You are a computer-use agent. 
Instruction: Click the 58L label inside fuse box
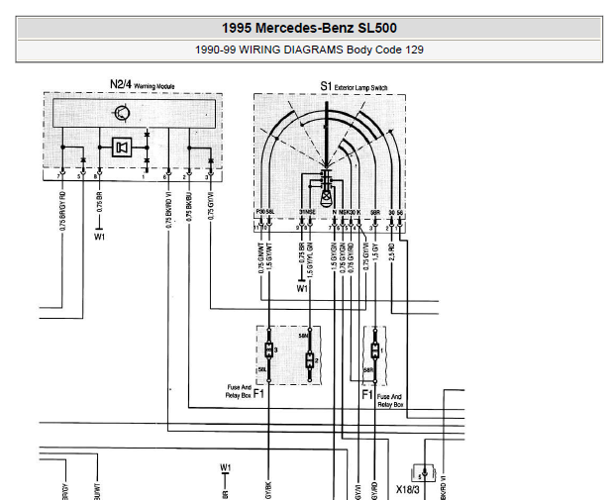point(261,370)
